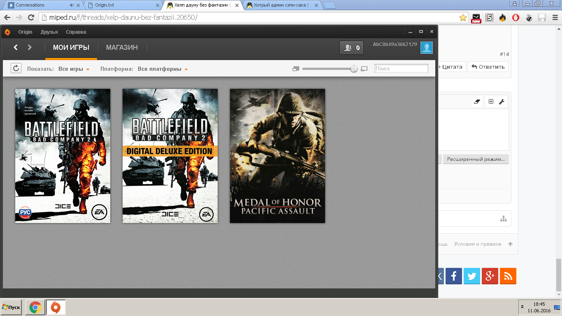This screenshot has width=562, height=316.
Task: Refresh the Origin game library
Action: [x=16, y=68]
